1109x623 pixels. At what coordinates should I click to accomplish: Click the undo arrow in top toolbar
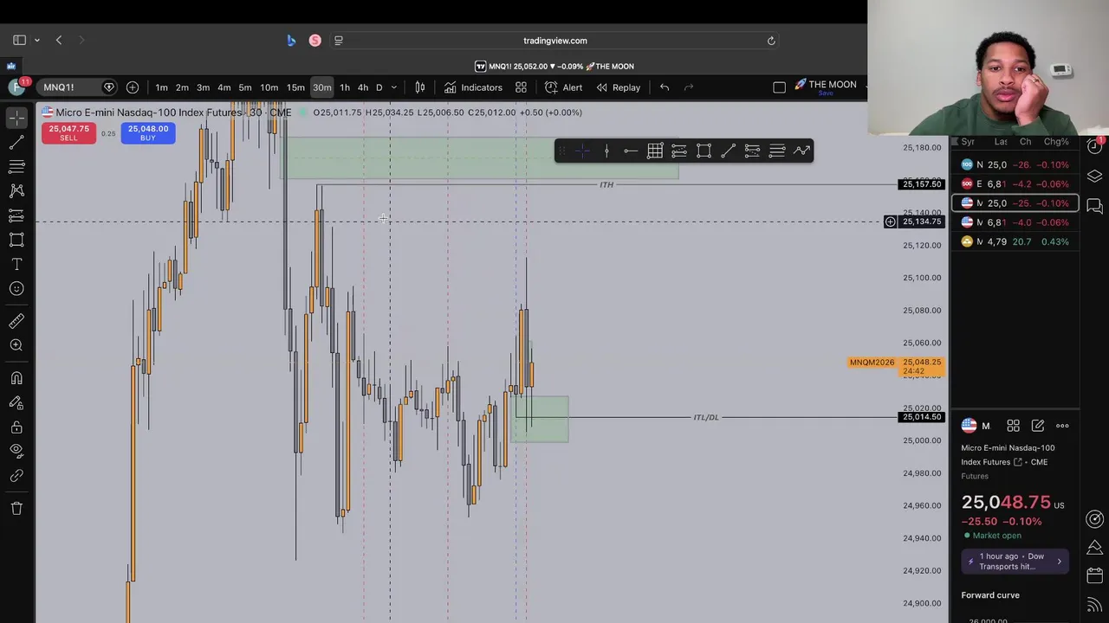click(665, 87)
